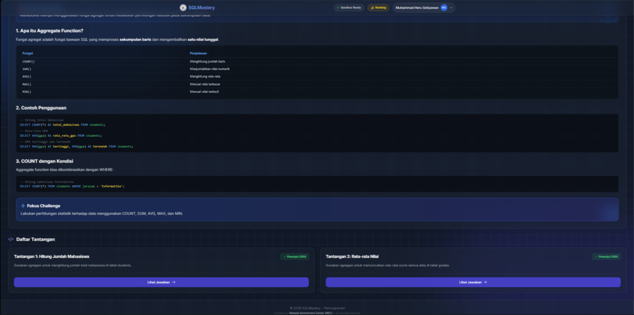Viewport: 634px width, 315px height.
Task: Click the SQLMastery logo icon
Action: tap(183, 7)
